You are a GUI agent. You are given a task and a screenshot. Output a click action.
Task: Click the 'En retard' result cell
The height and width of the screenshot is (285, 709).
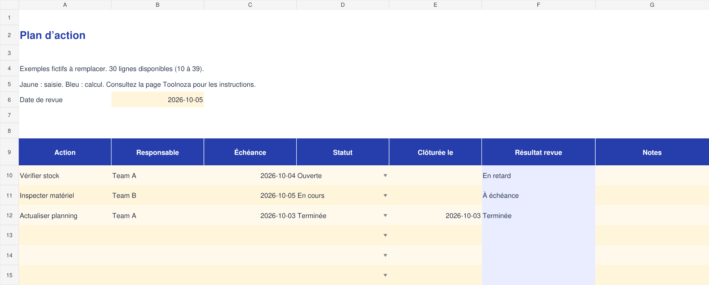[x=538, y=175]
